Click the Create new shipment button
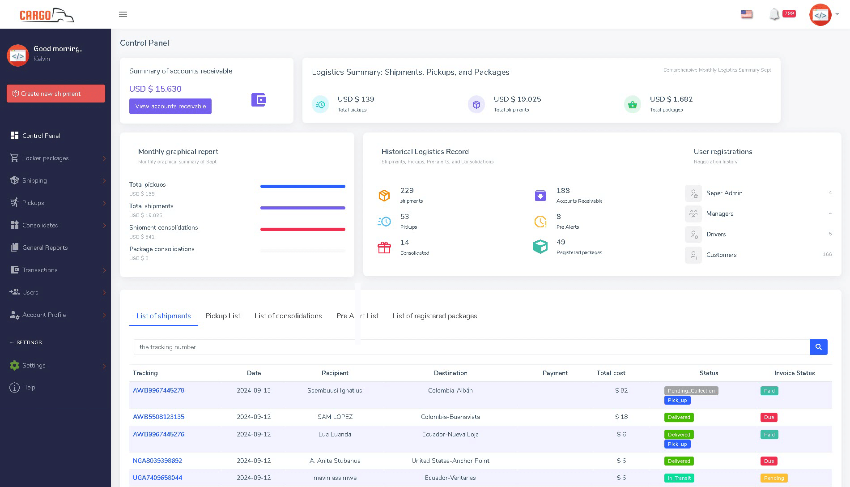 (x=56, y=94)
